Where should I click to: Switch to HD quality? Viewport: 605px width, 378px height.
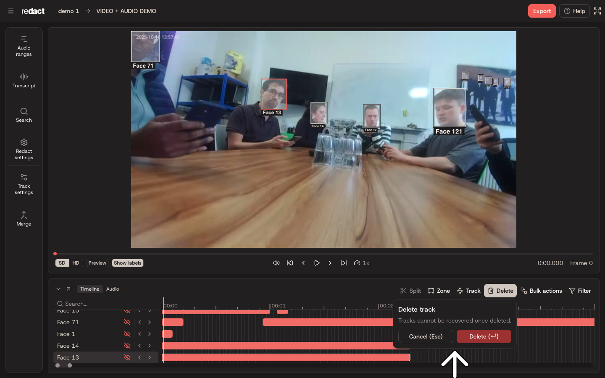point(76,263)
